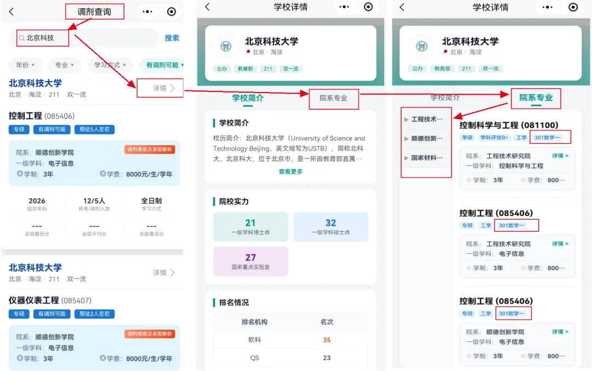
Task: Tap the 21 一级学科博士点 tile
Action: [x=251, y=227]
